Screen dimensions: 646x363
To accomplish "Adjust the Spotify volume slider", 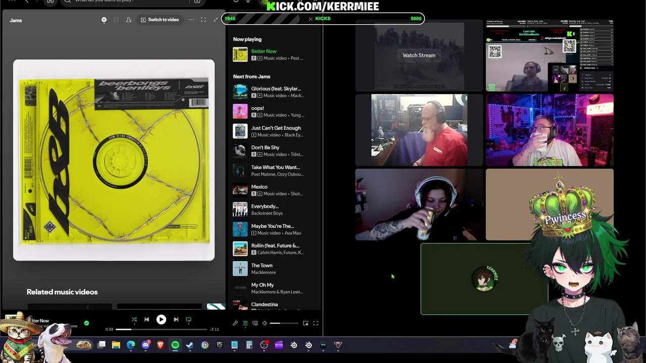I will 284,323.
